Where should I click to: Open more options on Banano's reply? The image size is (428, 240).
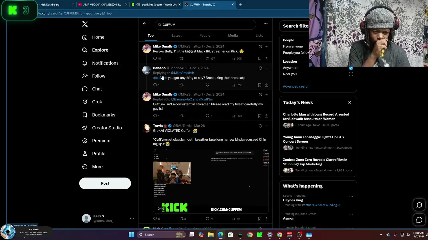[266, 68]
